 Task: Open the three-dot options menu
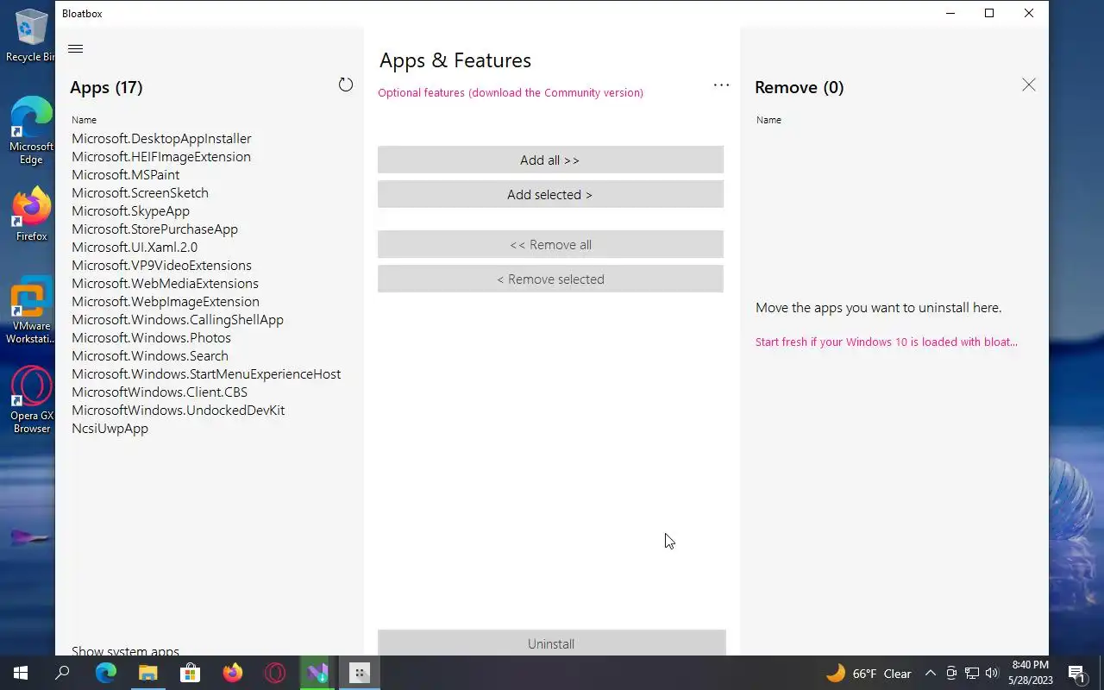click(x=721, y=85)
